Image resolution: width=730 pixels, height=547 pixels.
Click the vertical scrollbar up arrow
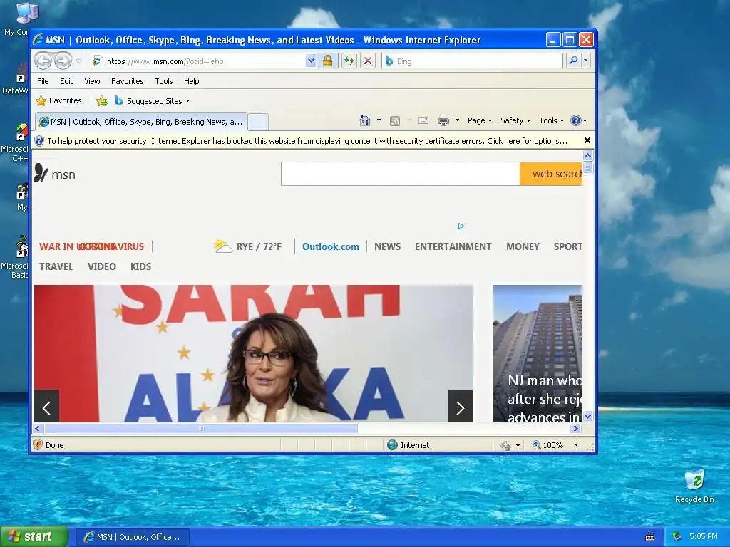tap(587, 156)
